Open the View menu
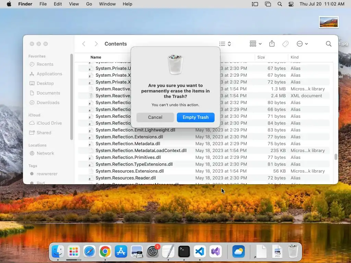 [74, 4]
